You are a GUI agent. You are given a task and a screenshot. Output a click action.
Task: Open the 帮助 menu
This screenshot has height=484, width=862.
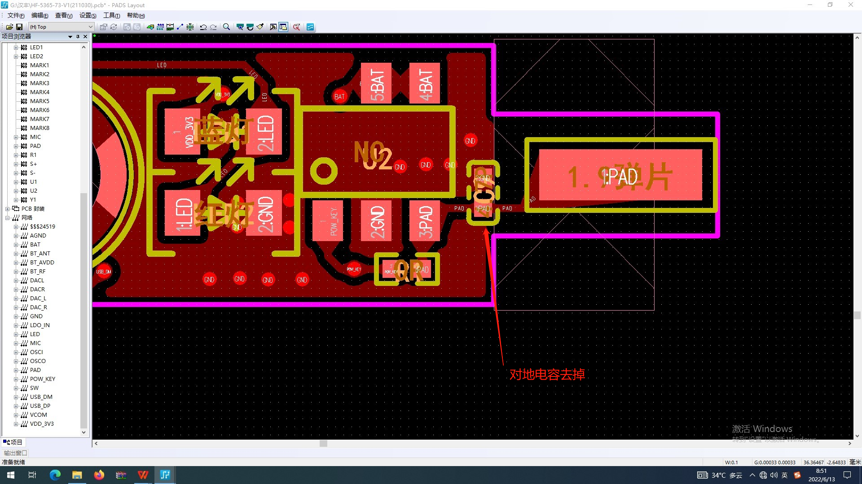(x=136, y=15)
